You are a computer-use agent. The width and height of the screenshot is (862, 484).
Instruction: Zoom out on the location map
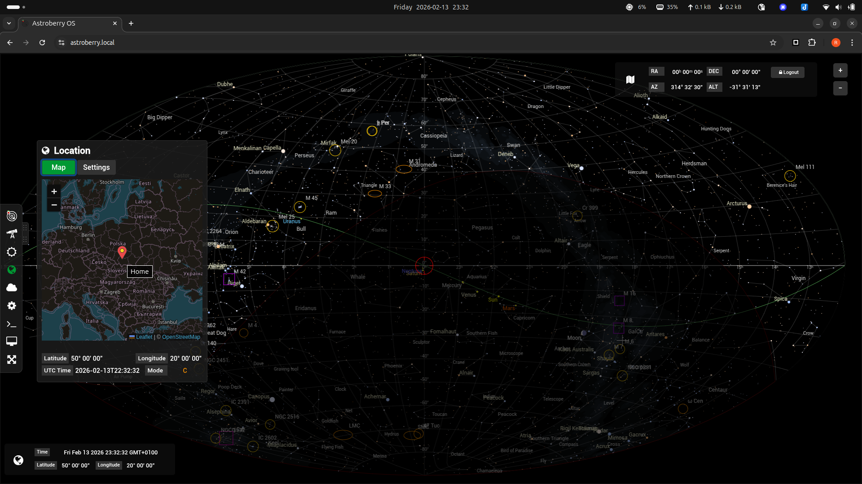pos(54,205)
